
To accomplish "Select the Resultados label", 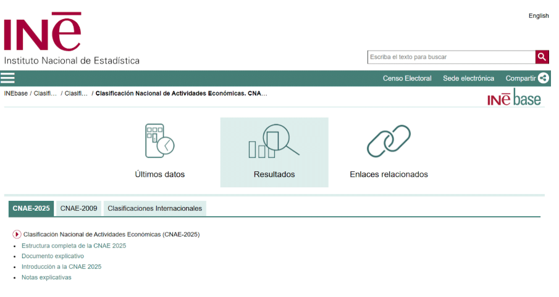I will tap(274, 174).
